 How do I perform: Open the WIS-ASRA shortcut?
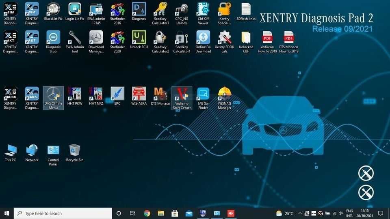click(x=139, y=96)
